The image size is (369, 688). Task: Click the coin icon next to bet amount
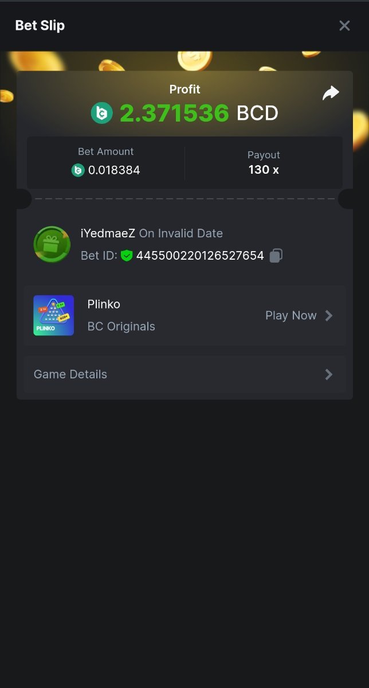tap(78, 170)
